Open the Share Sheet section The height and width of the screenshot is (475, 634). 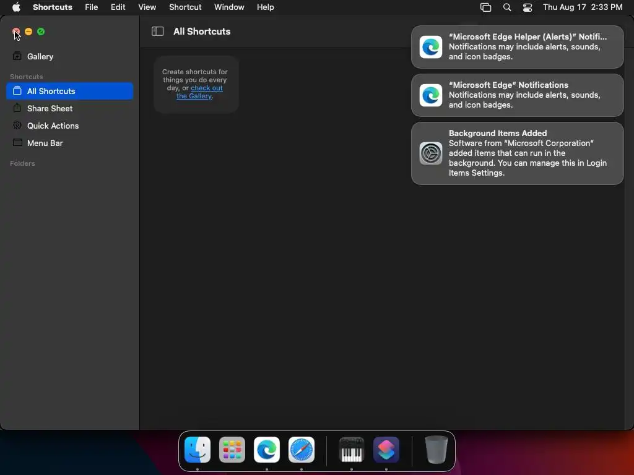69,108
